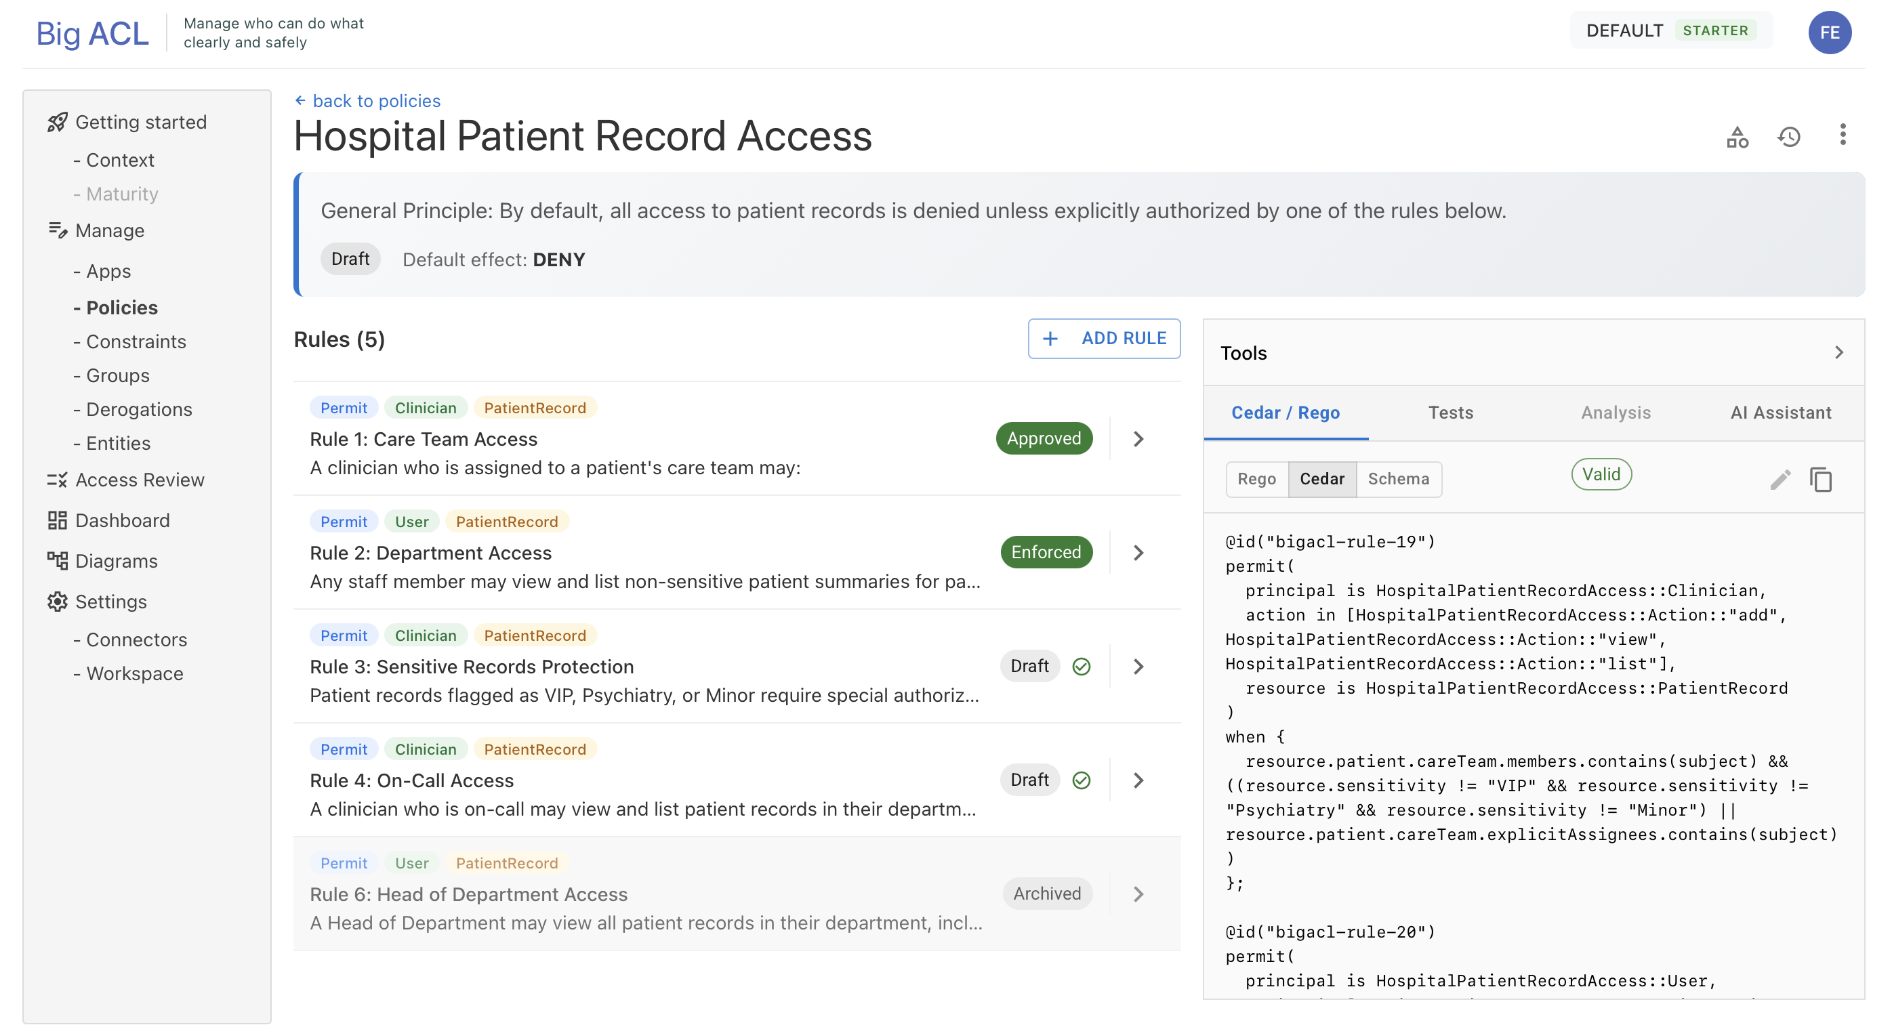Viewport: 1892px width, 1027px height.
Task: Click the ADD RULE button
Action: (x=1103, y=339)
